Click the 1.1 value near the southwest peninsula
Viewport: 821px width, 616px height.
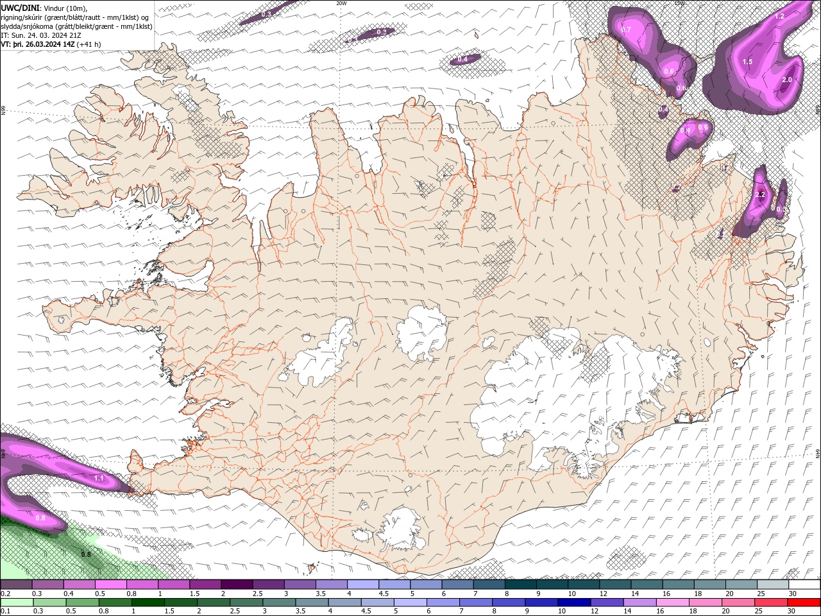99,478
